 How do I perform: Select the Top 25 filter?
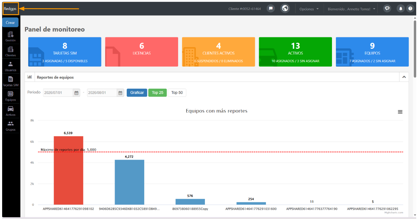(x=157, y=93)
